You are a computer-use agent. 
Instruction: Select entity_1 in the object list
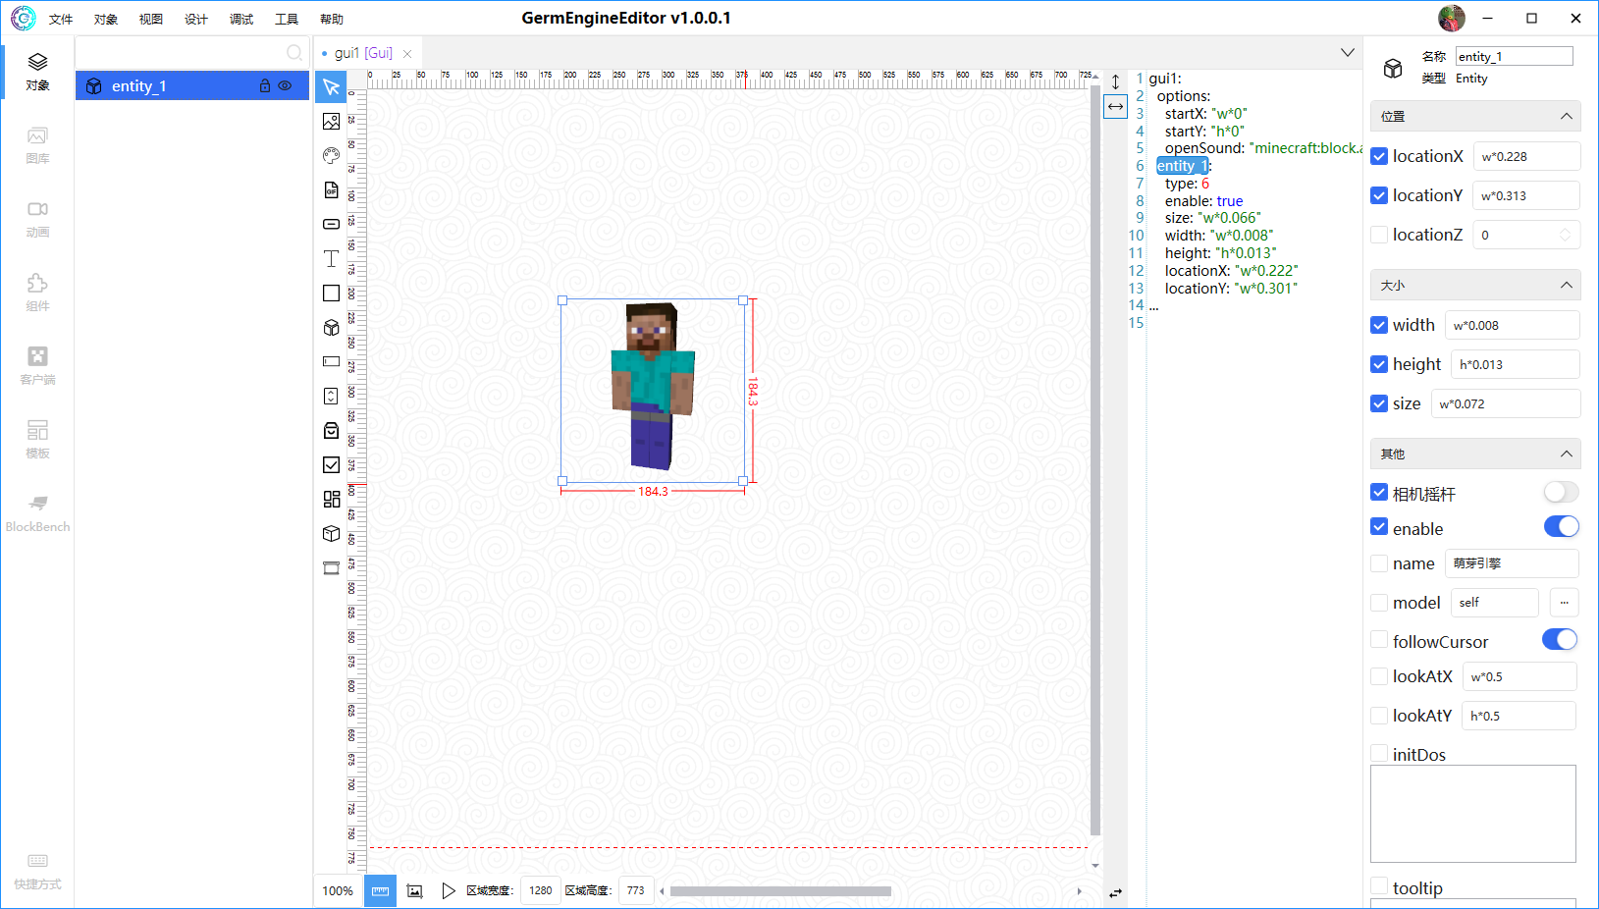[192, 86]
